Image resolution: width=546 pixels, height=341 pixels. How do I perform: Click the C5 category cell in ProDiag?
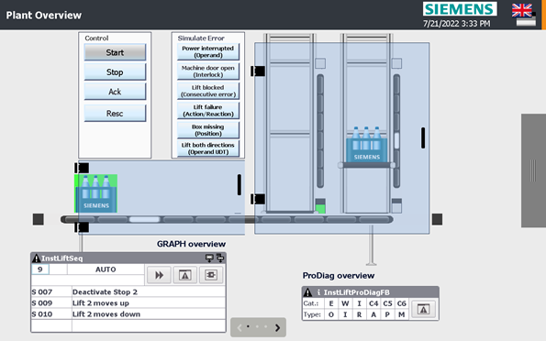(x=387, y=303)
